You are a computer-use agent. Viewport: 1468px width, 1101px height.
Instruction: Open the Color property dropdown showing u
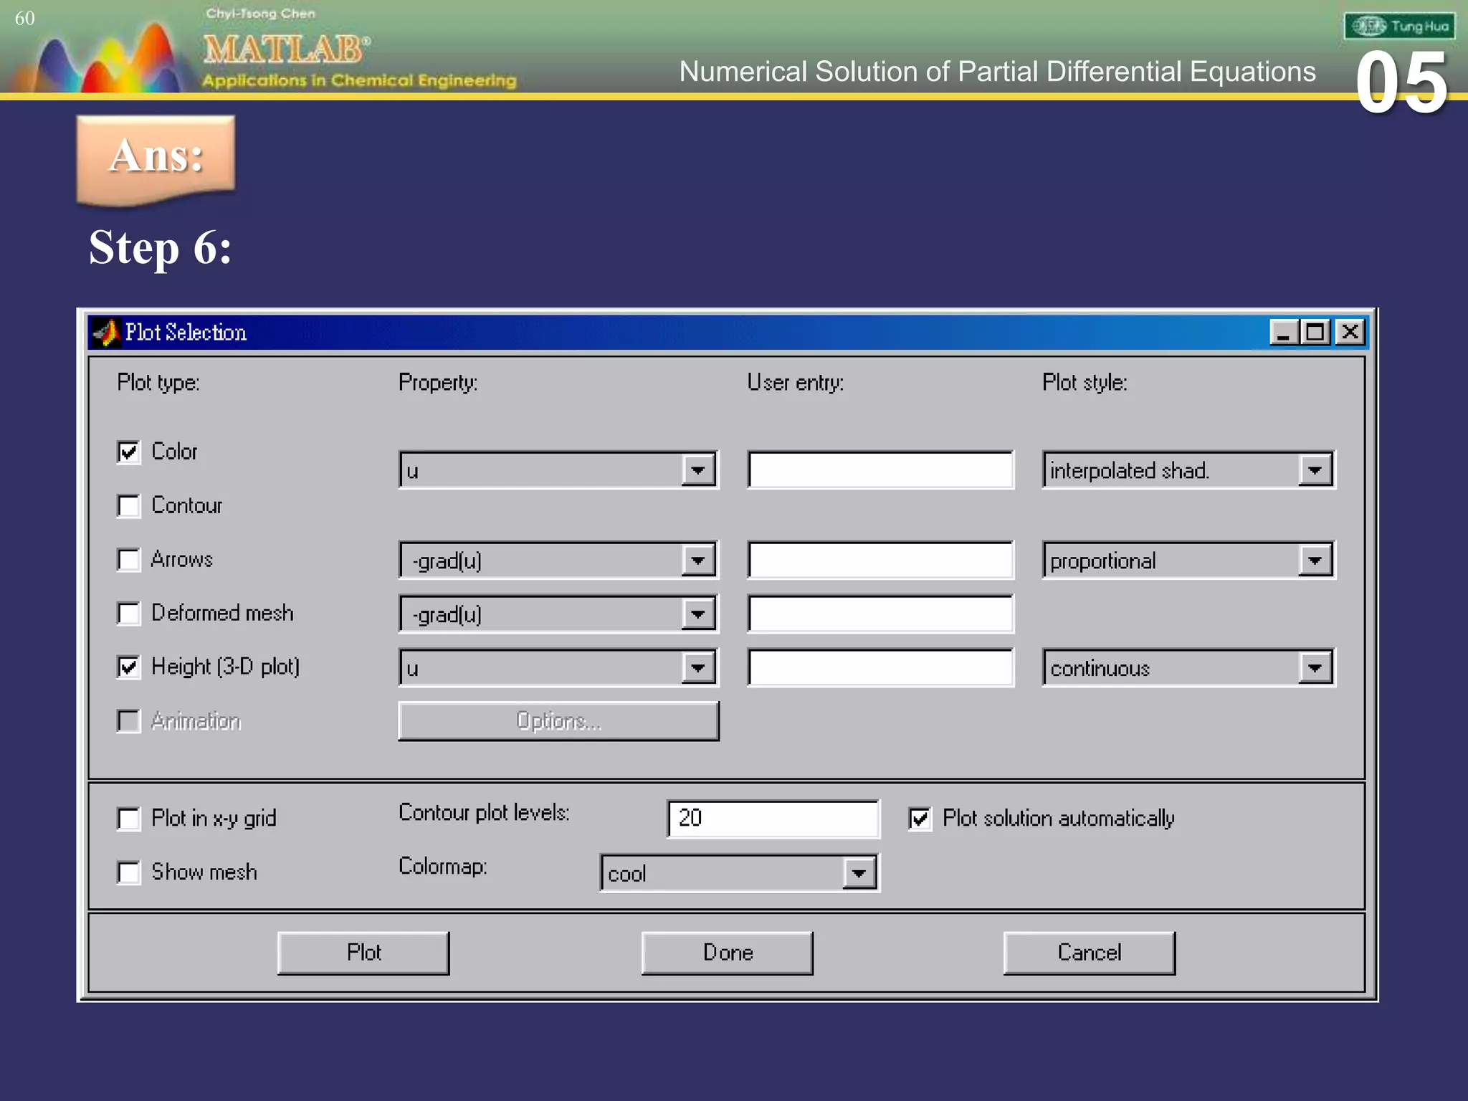click(x=698, y=471)
